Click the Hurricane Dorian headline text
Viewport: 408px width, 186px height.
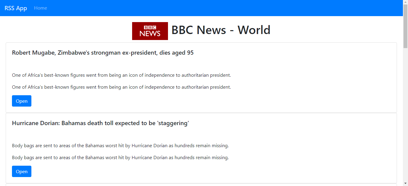point(100,123)
